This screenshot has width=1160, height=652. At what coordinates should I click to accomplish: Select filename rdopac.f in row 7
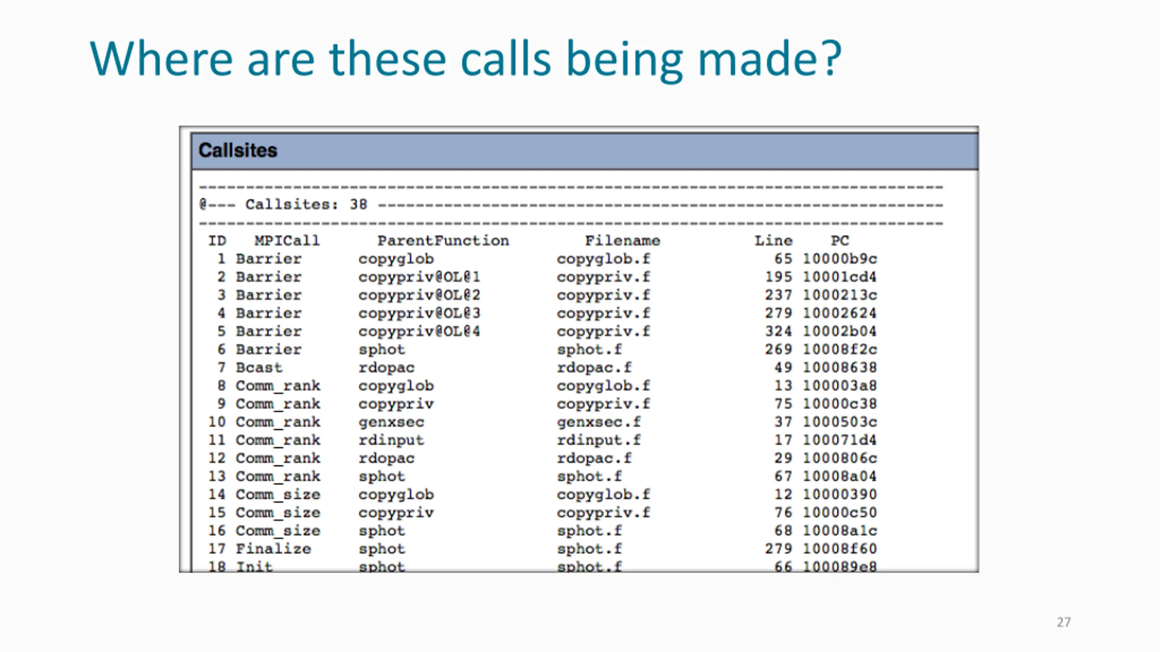pos(594,367)
